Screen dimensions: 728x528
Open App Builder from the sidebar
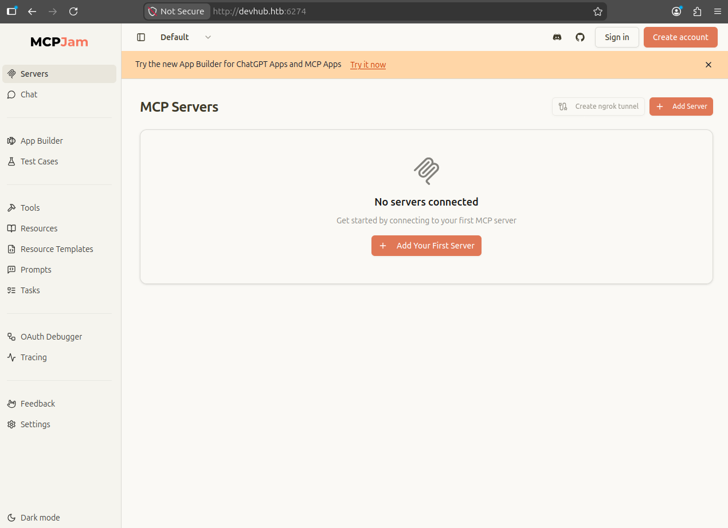pos(60,141)
